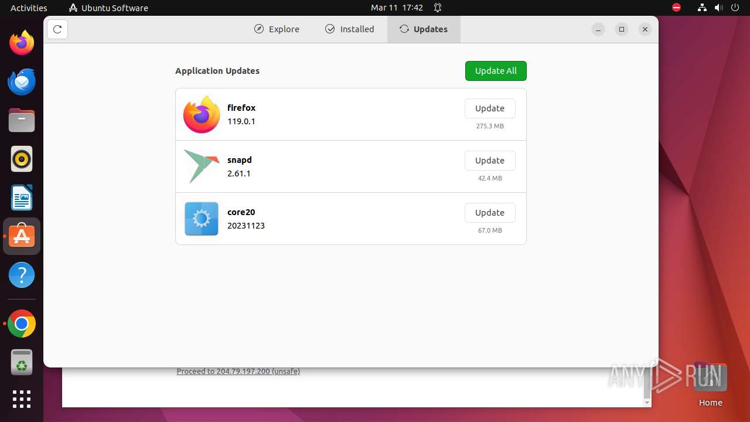This screenshot has height=422, width=750.
Task: Click firefox version 119.0.1 text
Action: coord(241,121)
